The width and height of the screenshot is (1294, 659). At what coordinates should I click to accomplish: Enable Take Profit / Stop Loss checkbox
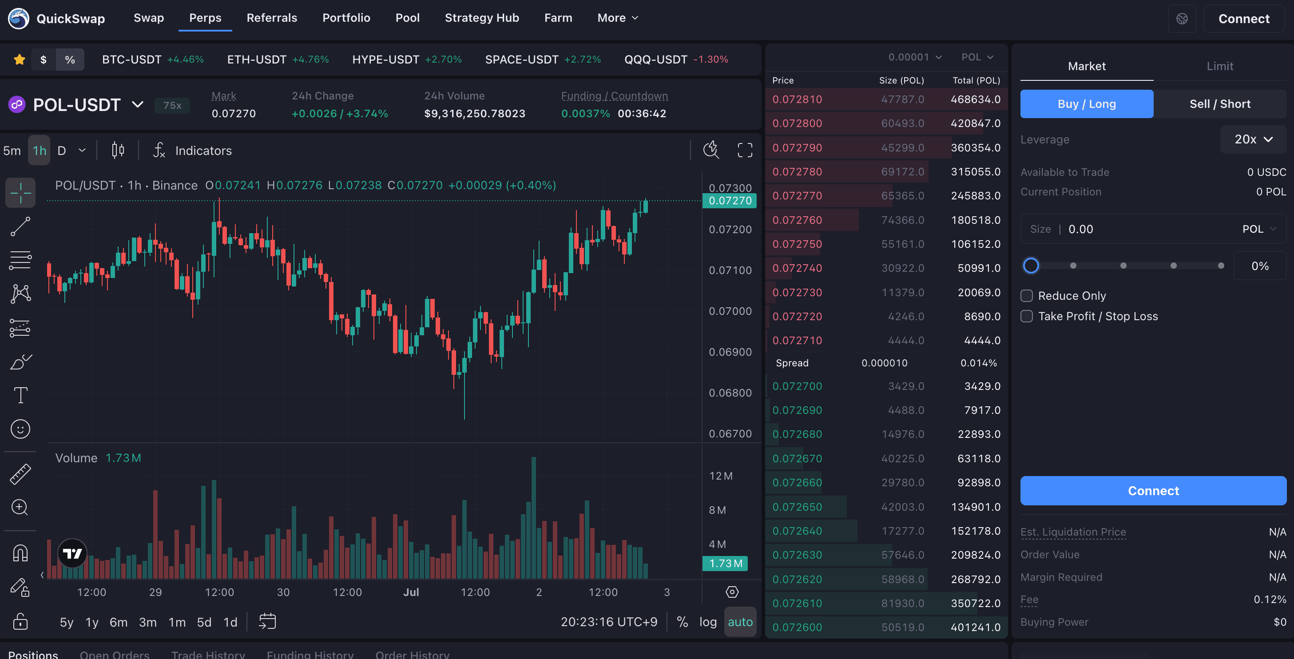click(x=1027, y=317)
